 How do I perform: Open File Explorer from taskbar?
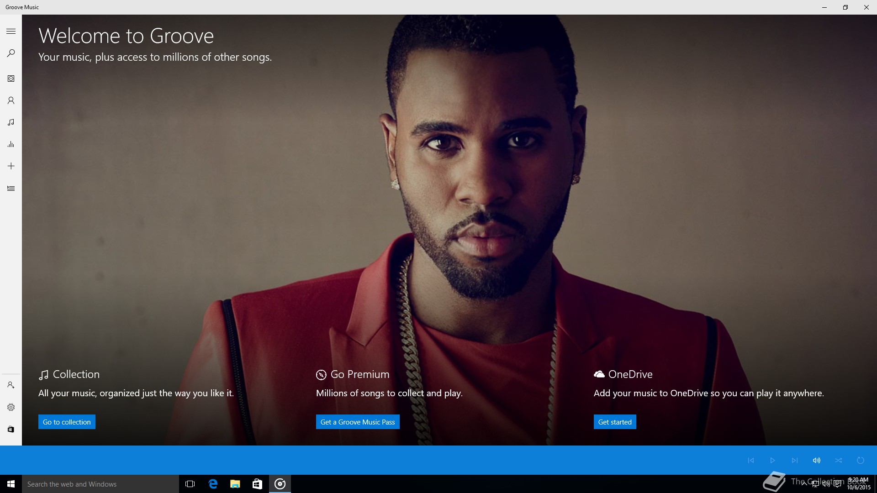click(235, 484)
